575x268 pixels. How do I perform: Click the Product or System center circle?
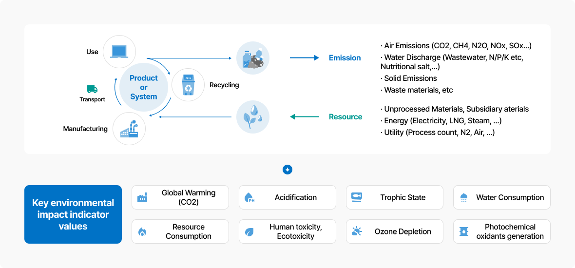(144, 87)
